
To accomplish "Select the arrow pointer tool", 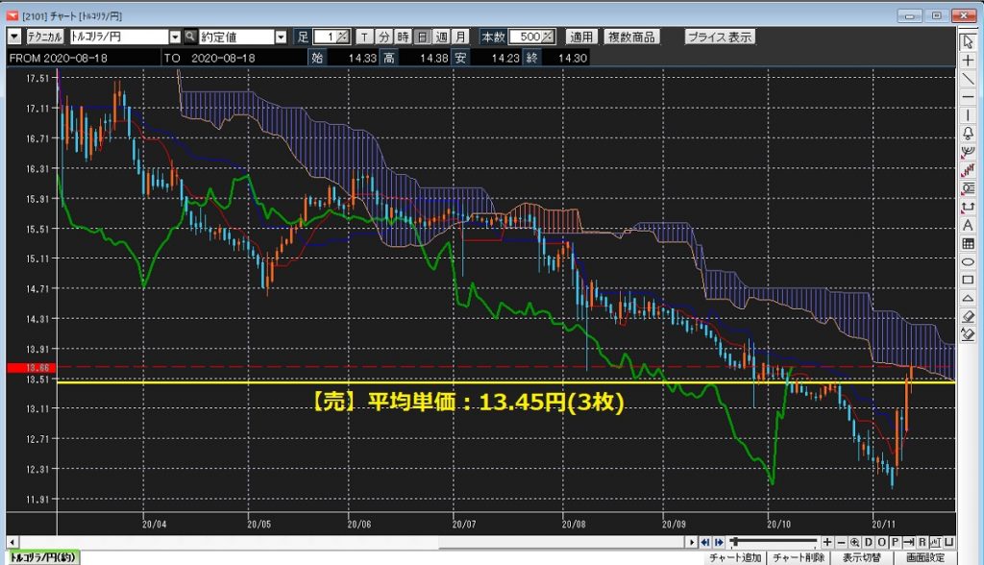I will (x=969, y=42).
